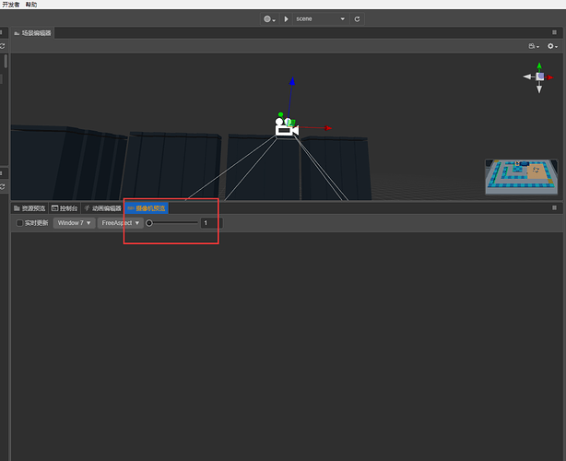
Task: Click the red X-axis cone on view gizmo
Action: (549, 77)
